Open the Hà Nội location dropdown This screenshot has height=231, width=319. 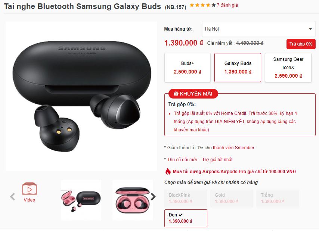(258, 29)
